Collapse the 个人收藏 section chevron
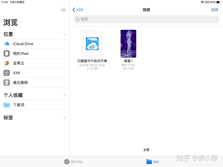This screenshot has width=223, height=167. [64, 95]
